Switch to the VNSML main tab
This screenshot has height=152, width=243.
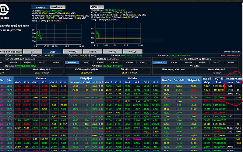click(x=96, y=52)
